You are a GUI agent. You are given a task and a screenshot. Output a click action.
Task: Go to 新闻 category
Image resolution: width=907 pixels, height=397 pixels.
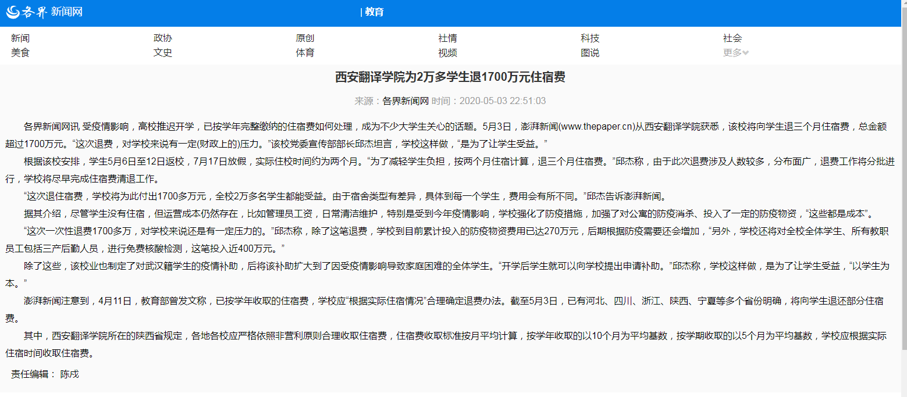coord(20,38)
